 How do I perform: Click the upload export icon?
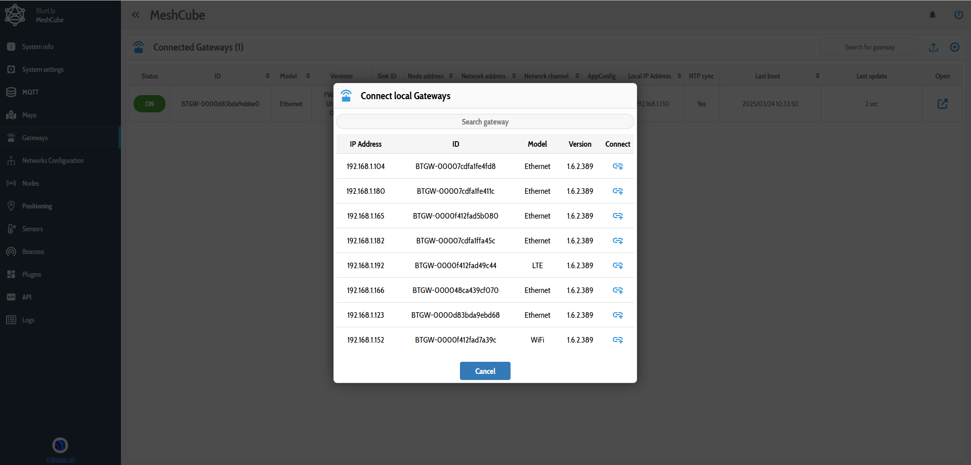pos(934,47)
